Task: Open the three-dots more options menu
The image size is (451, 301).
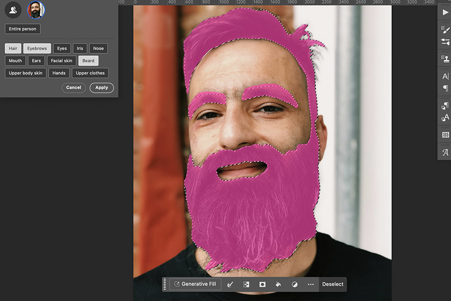Action: (x=311, y=284)
